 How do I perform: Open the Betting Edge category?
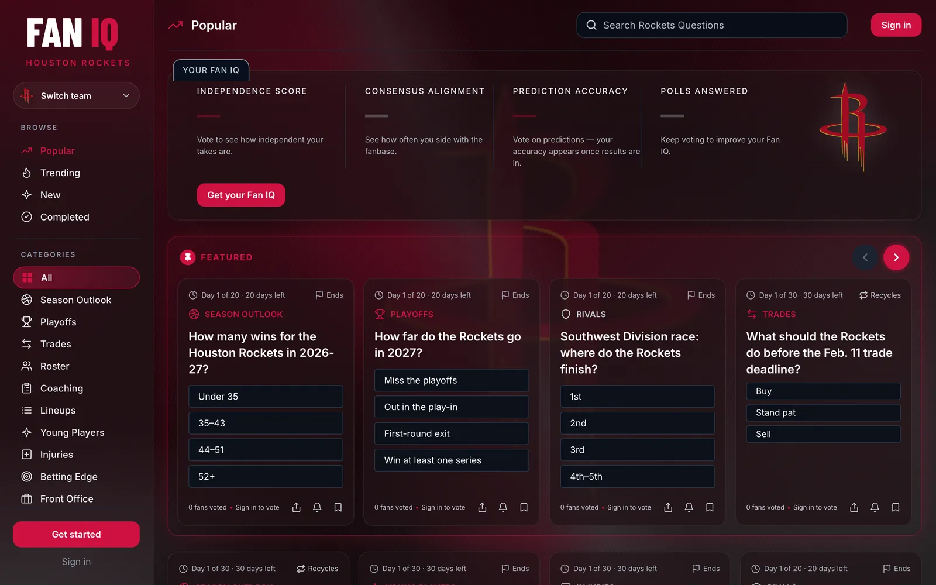pos(76,477)
